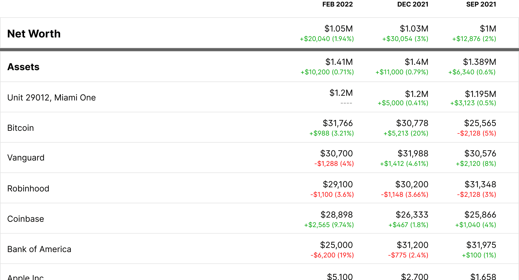Click Bitcoin -$2,128 (5%) Sep change
Image resolution: width=519 pixels, height=280 pixels.
coord(476,133)
